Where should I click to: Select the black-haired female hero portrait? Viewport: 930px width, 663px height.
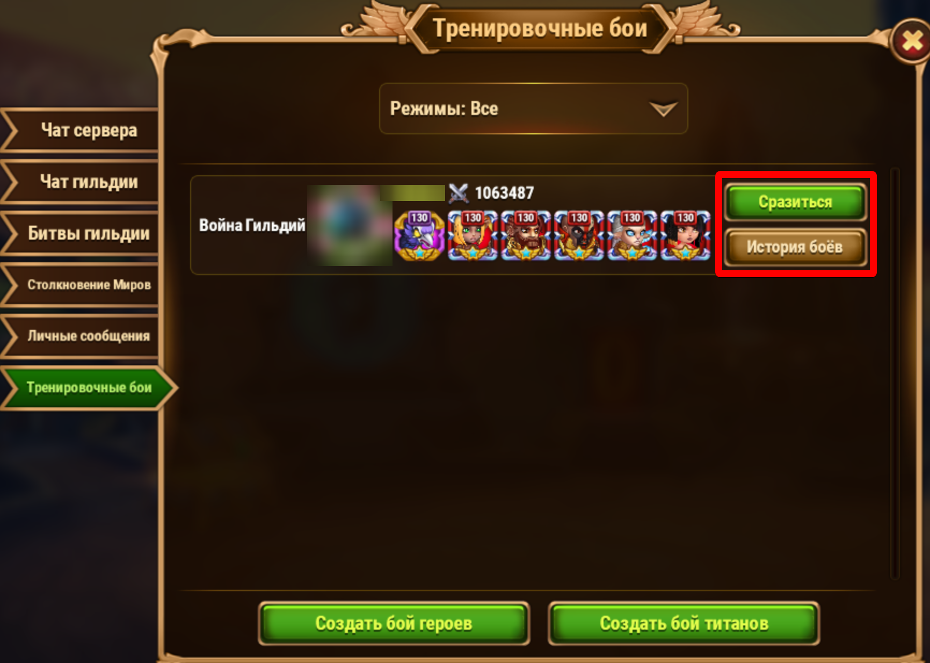pyautogui.click(x=685, y=236)
